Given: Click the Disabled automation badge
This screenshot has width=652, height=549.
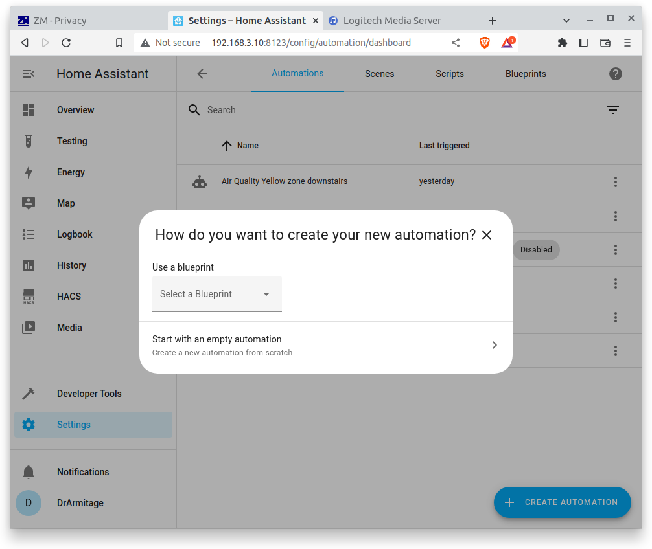Looking at the screenshot, I should tap(536, 250).
